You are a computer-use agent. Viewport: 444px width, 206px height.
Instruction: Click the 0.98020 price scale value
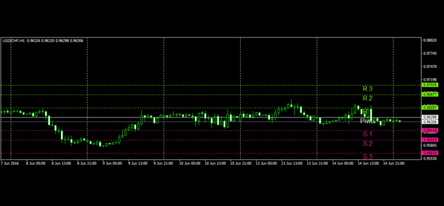tap(430, 40)
